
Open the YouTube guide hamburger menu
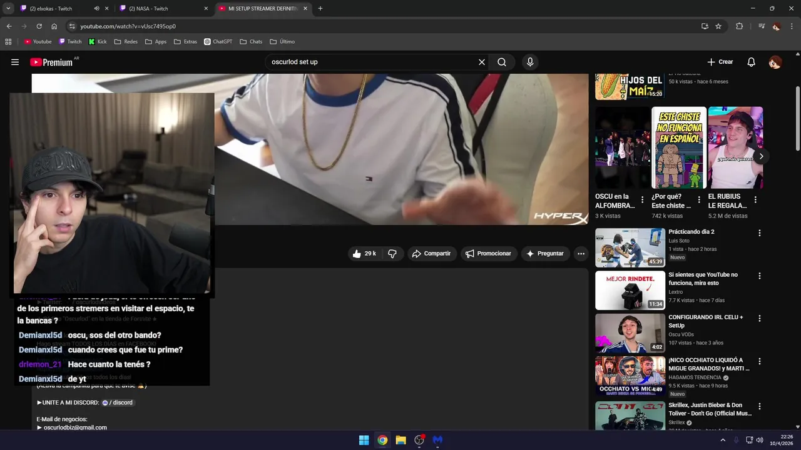(15, 62)
